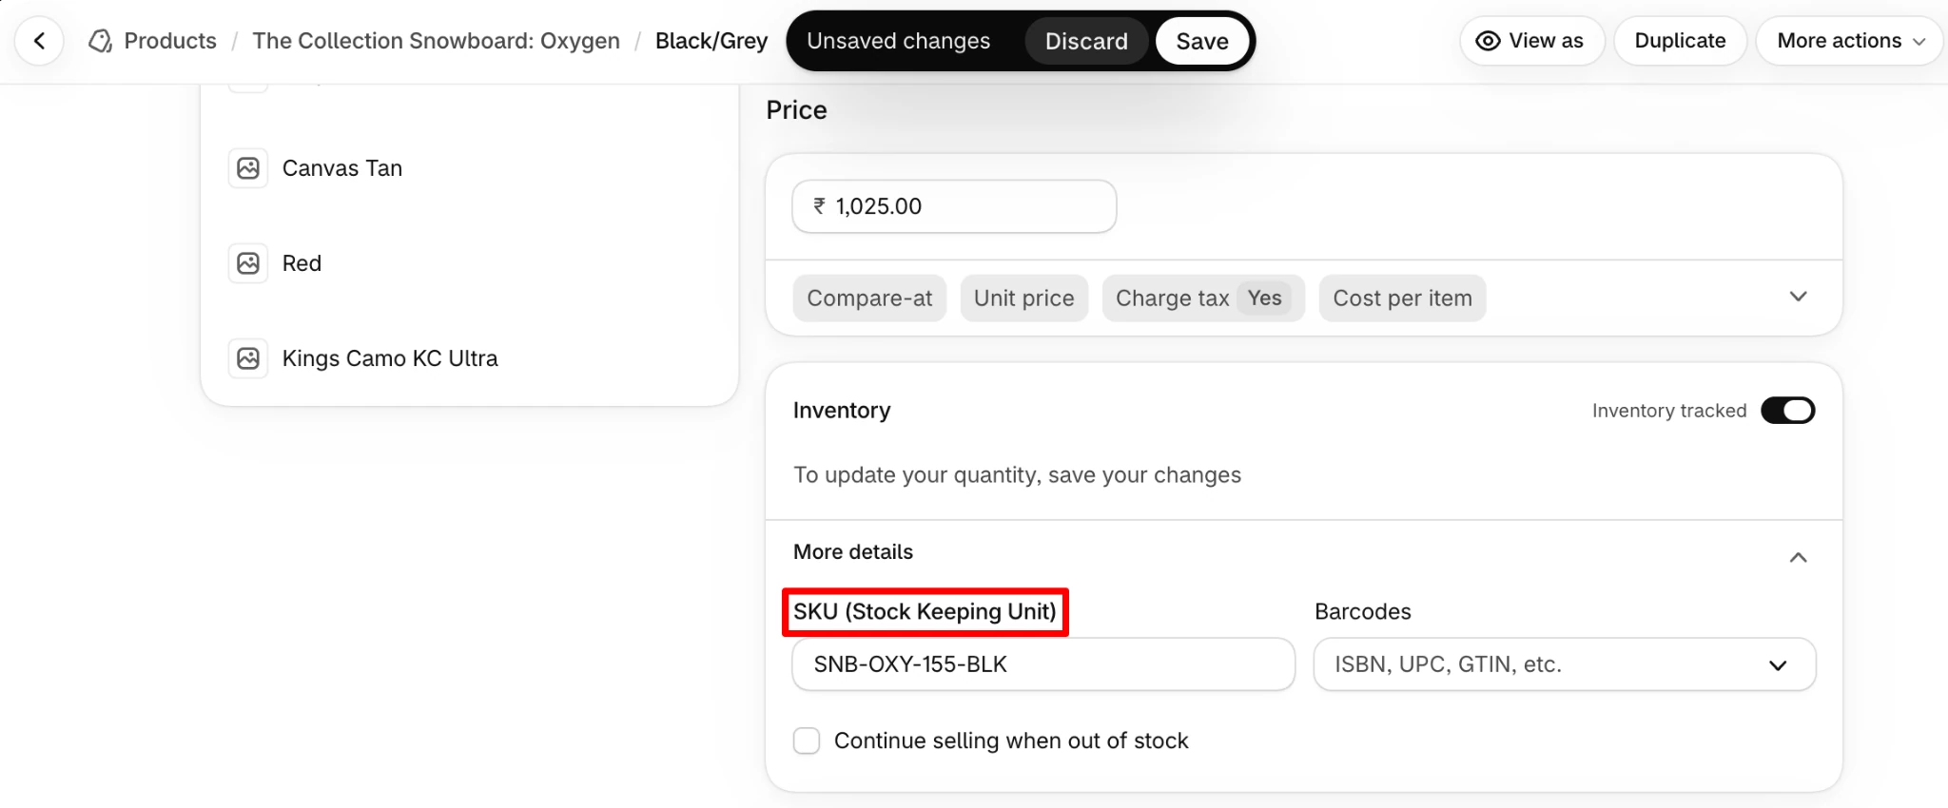Click the Black/Grey breadcrumb text
The image size is (1948, 808).
pos(711,41)
